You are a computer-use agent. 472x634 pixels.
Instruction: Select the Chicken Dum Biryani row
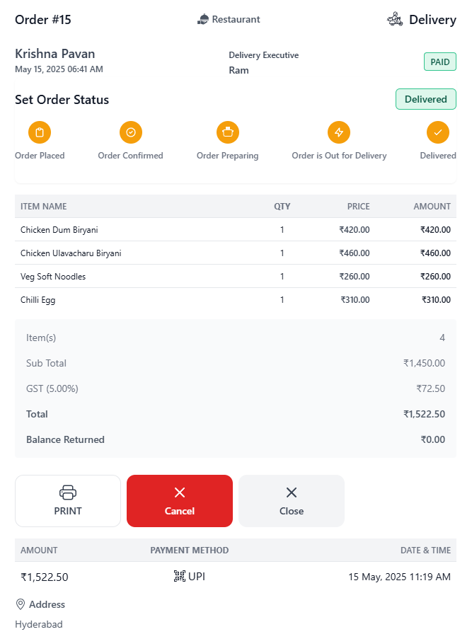236,230
